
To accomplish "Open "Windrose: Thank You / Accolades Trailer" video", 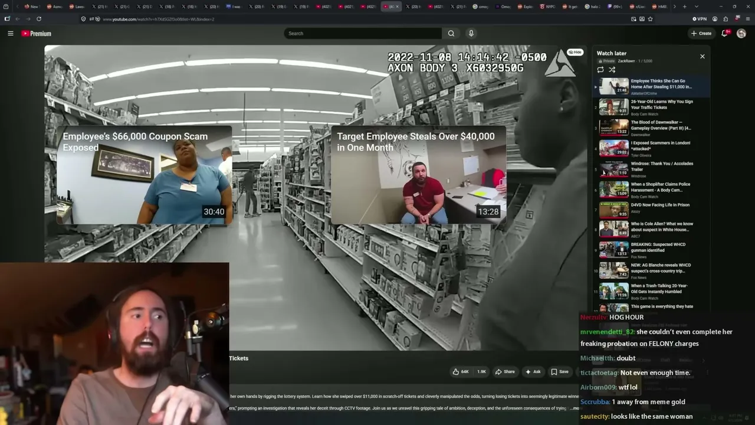I will pos(651,169).
